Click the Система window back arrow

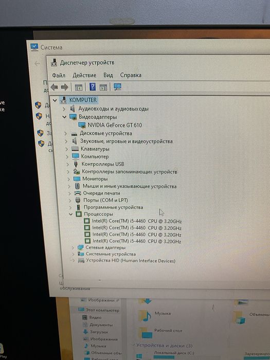tap(37, 64)
